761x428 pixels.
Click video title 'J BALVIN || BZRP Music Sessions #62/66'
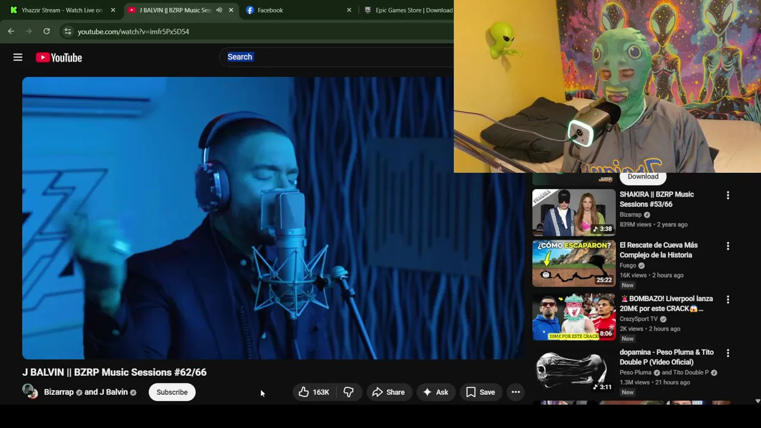pos(114,372)
